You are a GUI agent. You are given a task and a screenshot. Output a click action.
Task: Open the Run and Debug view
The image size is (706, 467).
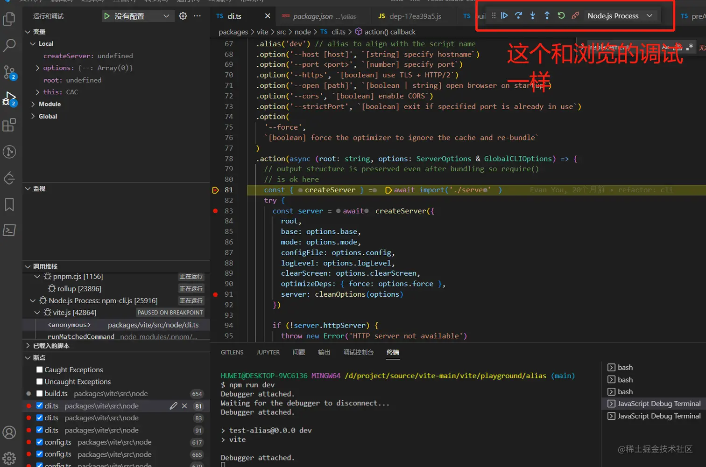[9, 98]
